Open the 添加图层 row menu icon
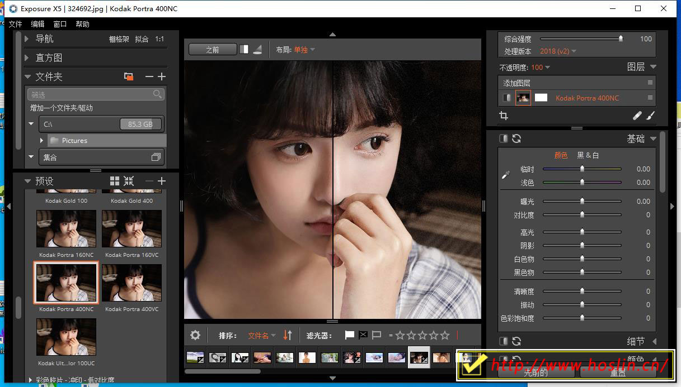 650,83
